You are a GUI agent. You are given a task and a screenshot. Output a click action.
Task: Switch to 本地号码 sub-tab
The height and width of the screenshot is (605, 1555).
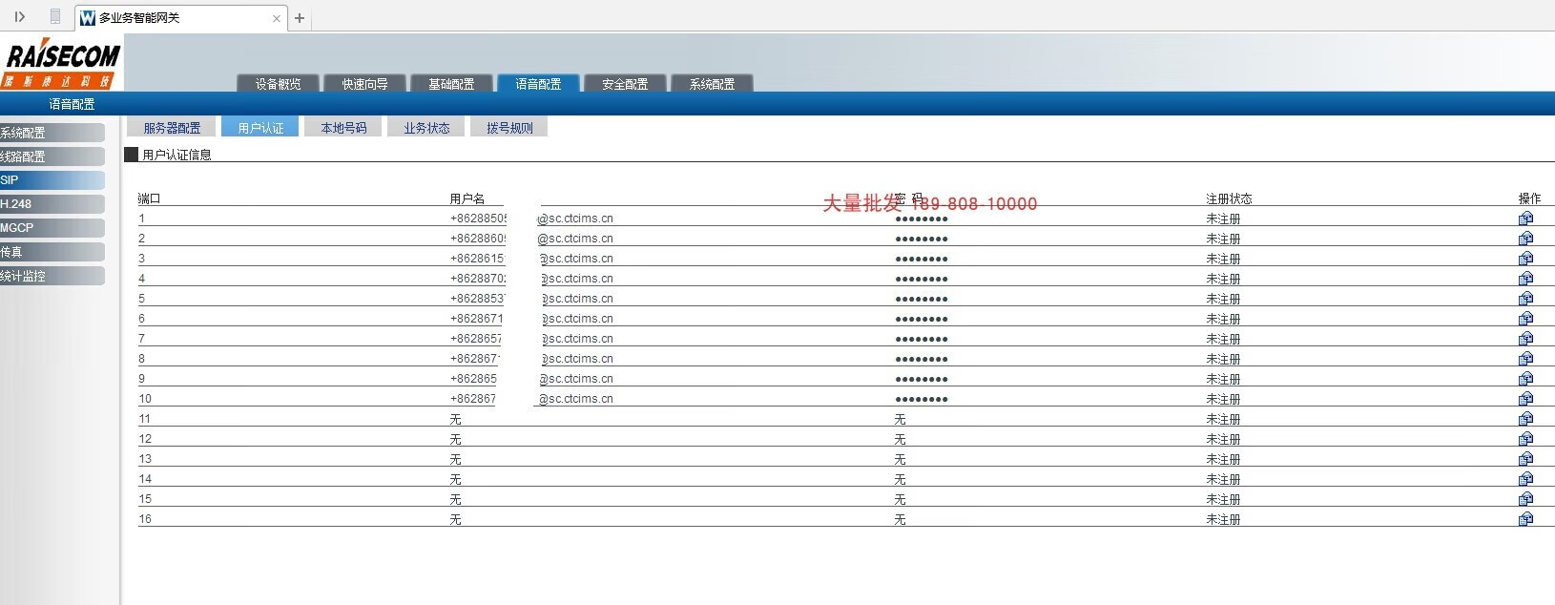[x=343, y=128]
